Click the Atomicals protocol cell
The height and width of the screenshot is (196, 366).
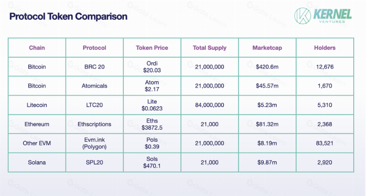pyautogui.click(x=94, y=86)
